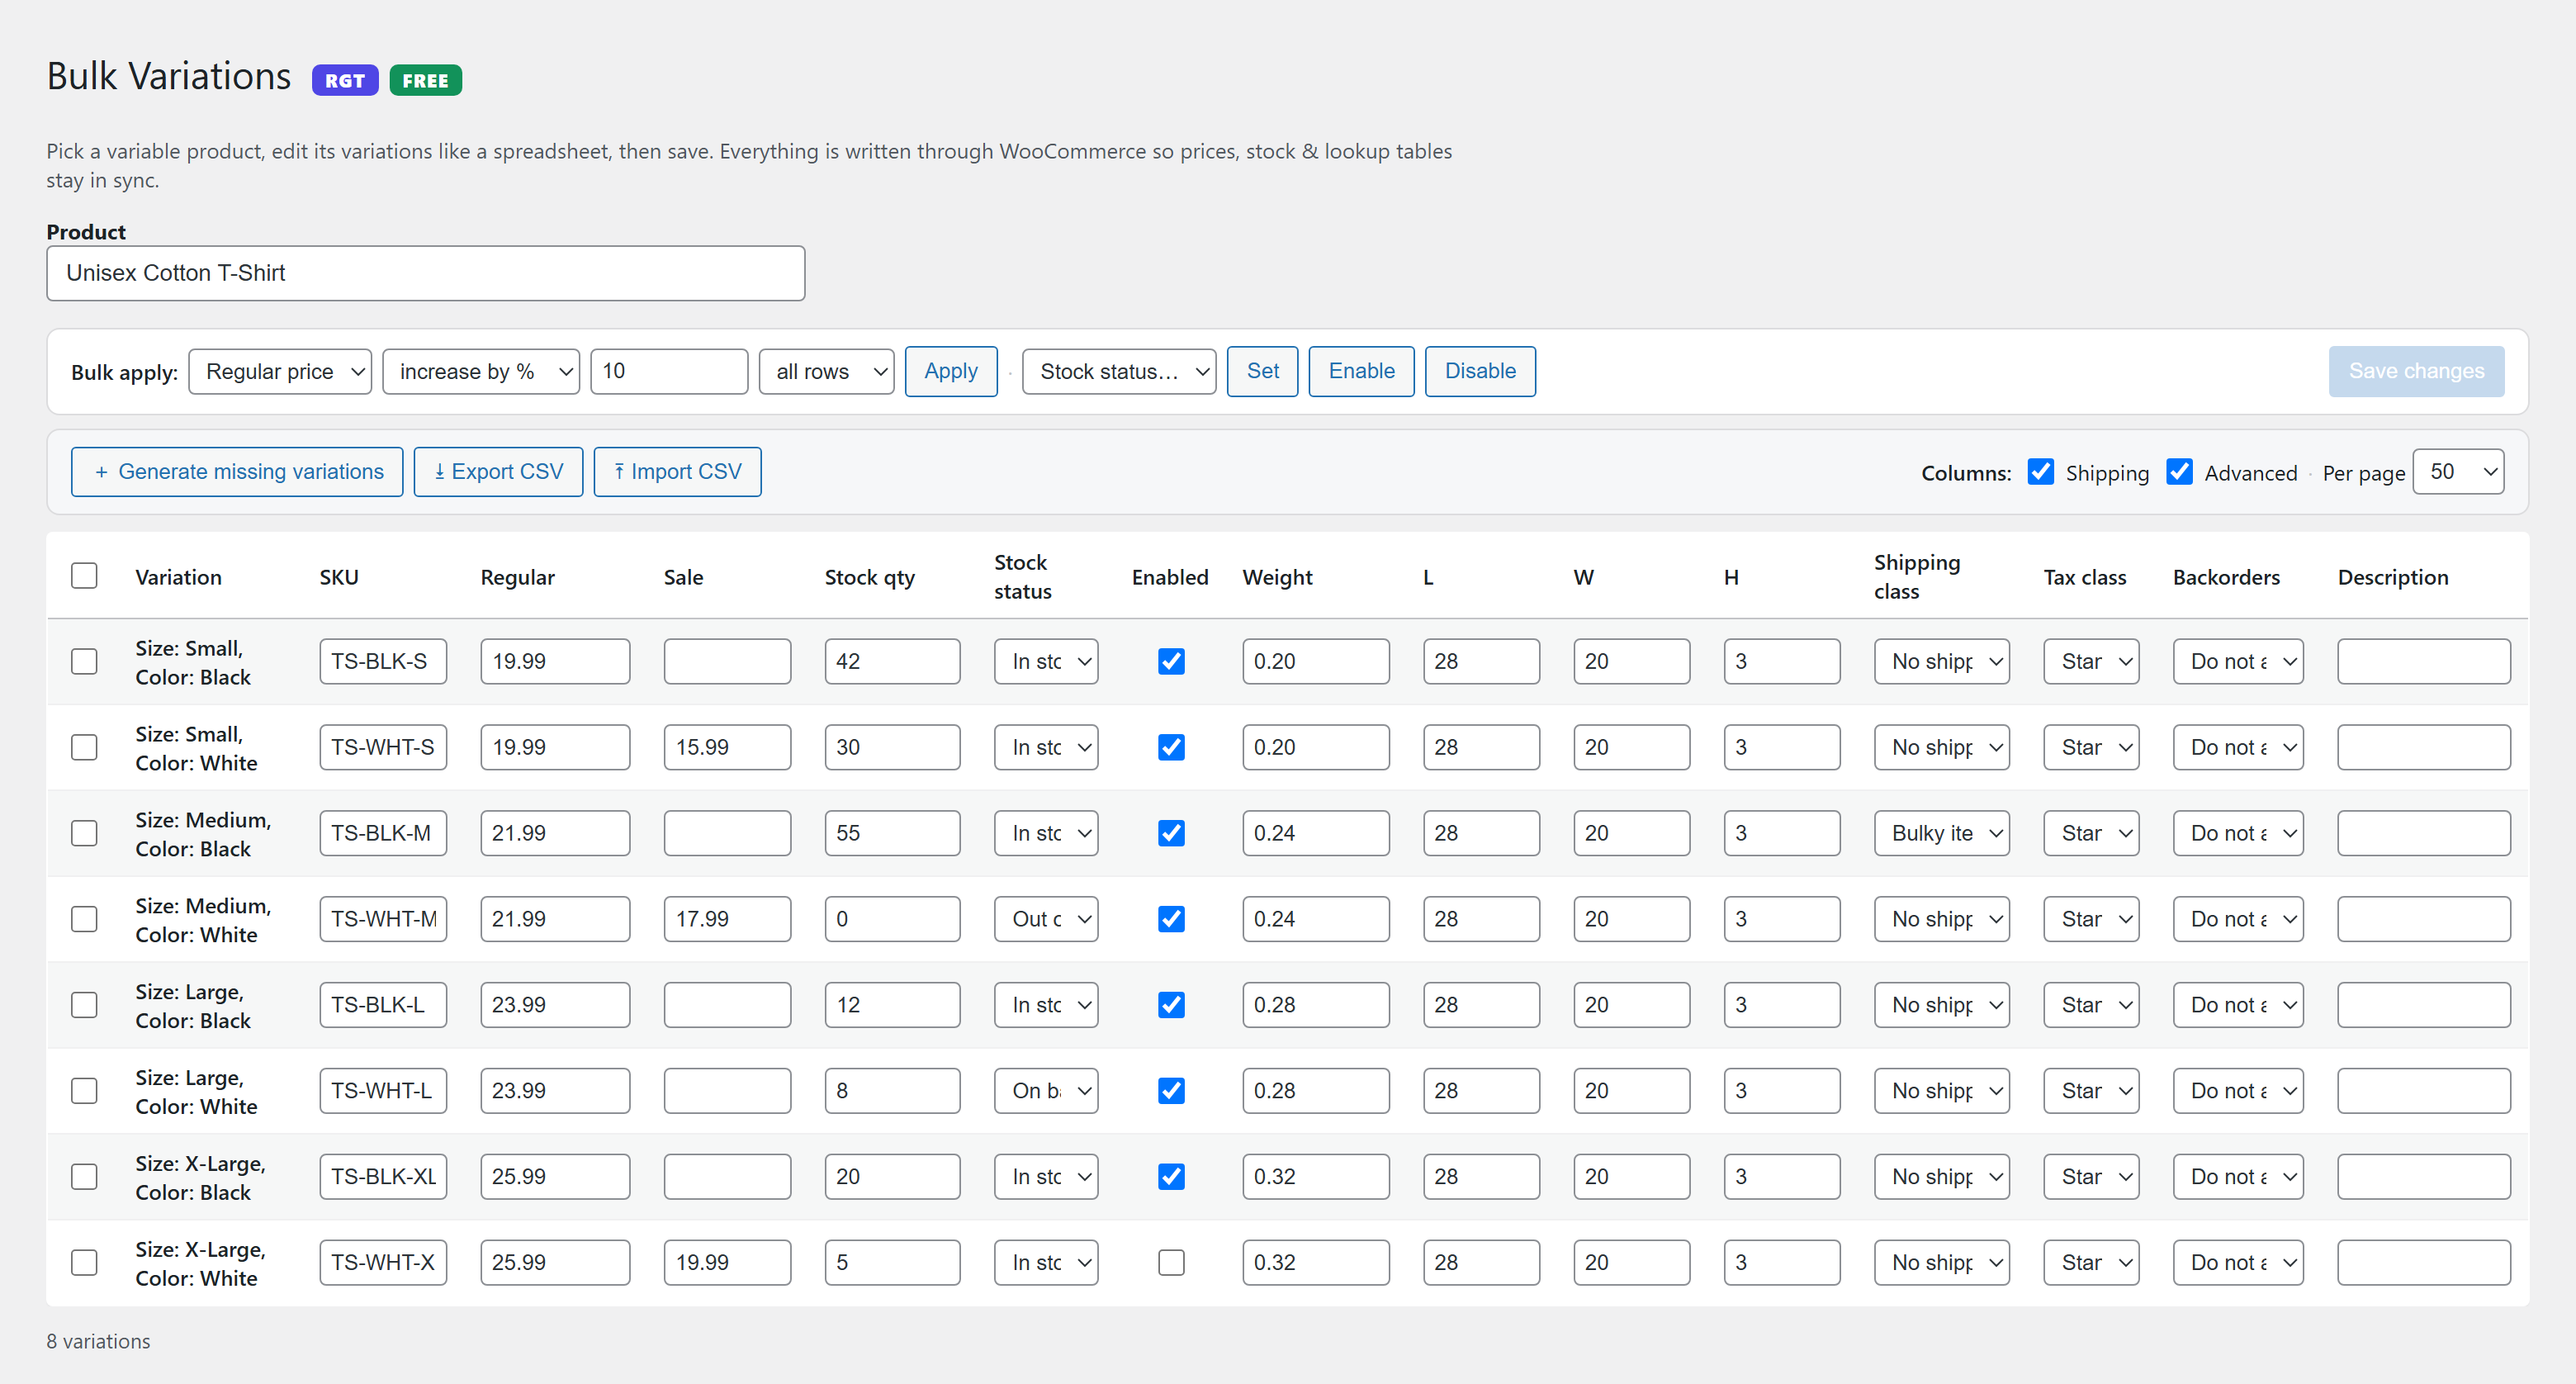The height and width of the screenshot is (1384, 2576).
Task: Click the Disable button
Action: (1481, 372)
